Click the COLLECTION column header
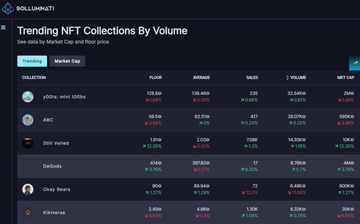The width and height of the screenshot is (360, 224). pyautogui.click(x=34, y=78)
